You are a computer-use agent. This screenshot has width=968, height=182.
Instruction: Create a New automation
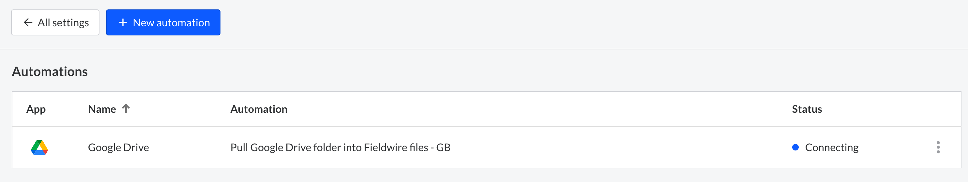click(163, 22)
